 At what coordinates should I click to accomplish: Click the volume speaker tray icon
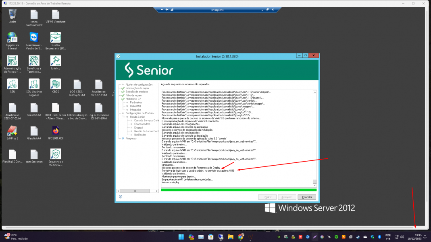(x=402, y=237)
